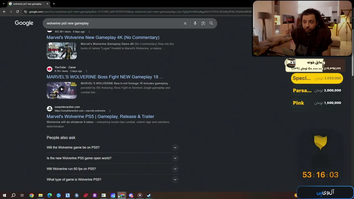This screenshot has height=199, width=354.
Task: Open File Explorer from the taskbar
Action: coord(40,195)
